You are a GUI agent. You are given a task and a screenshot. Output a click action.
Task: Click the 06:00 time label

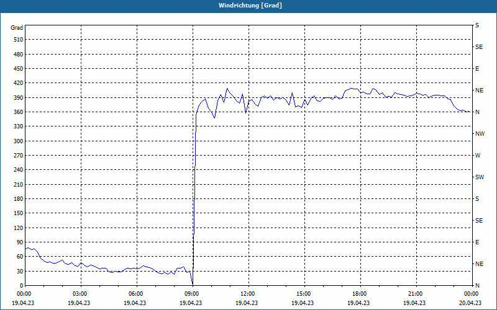(137, 294)
